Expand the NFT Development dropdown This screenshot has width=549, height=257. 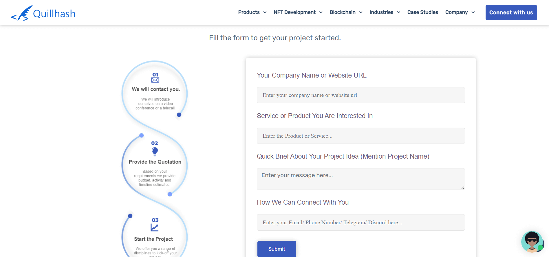pyautogui.click(x=298, y=12)
